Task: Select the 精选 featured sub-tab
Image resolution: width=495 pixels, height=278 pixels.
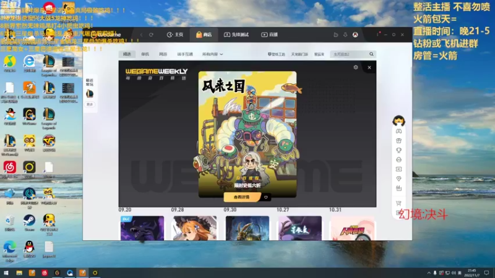Action: pos(127,54)
